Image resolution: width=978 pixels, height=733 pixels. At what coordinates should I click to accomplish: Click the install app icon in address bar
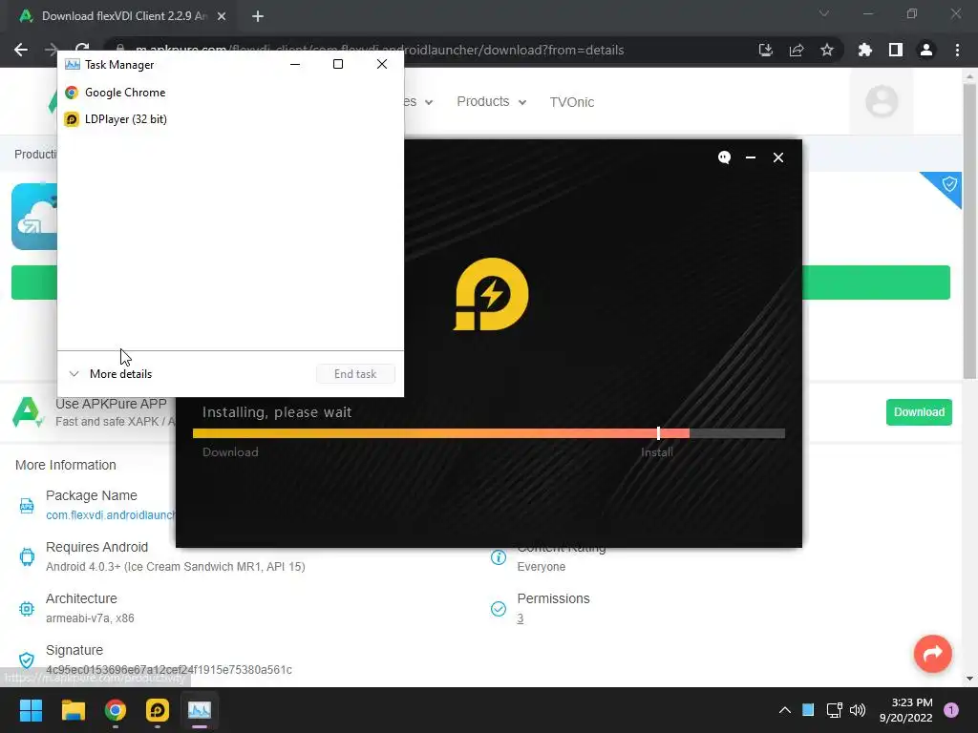click(x=765, y=50)
